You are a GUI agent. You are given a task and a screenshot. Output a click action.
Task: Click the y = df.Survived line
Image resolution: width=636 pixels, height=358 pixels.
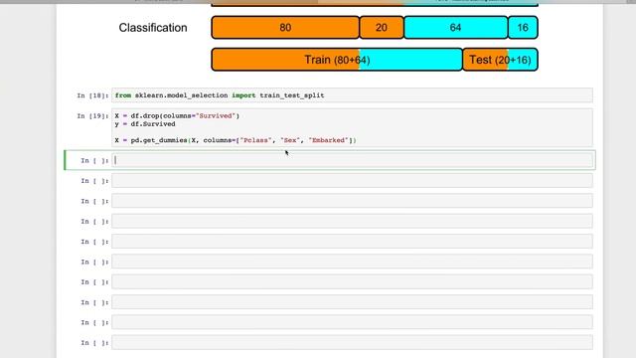point(145,124)
